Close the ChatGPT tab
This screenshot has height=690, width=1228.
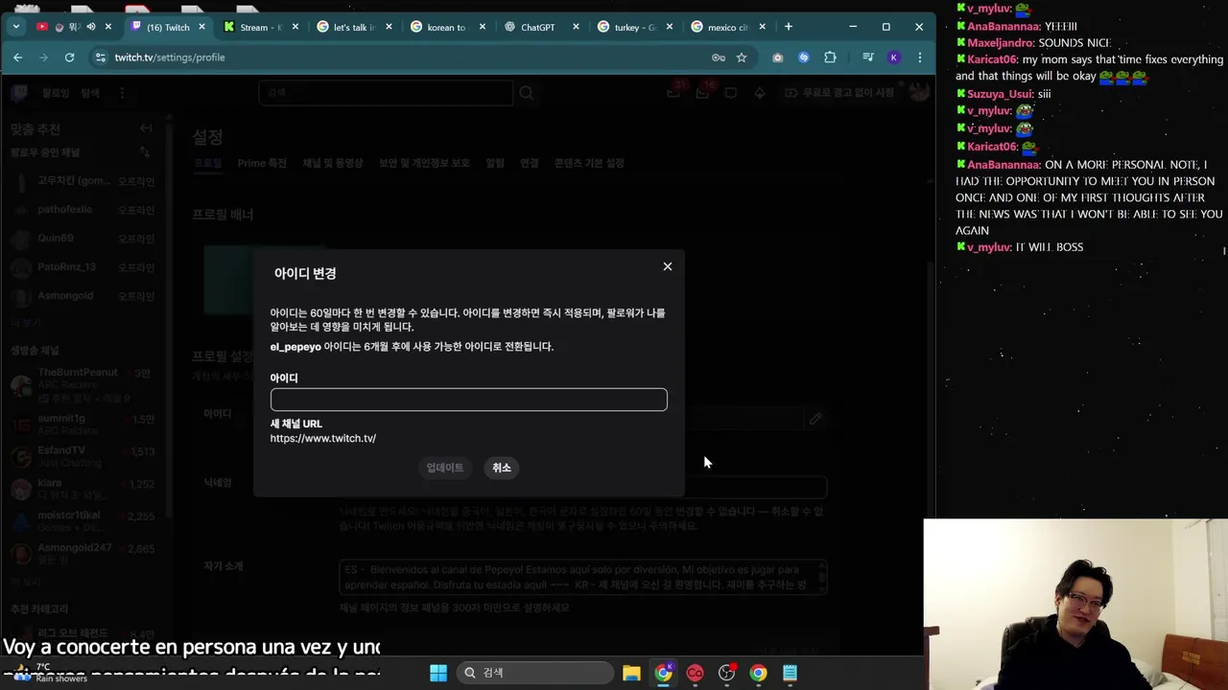pos(576,27)
